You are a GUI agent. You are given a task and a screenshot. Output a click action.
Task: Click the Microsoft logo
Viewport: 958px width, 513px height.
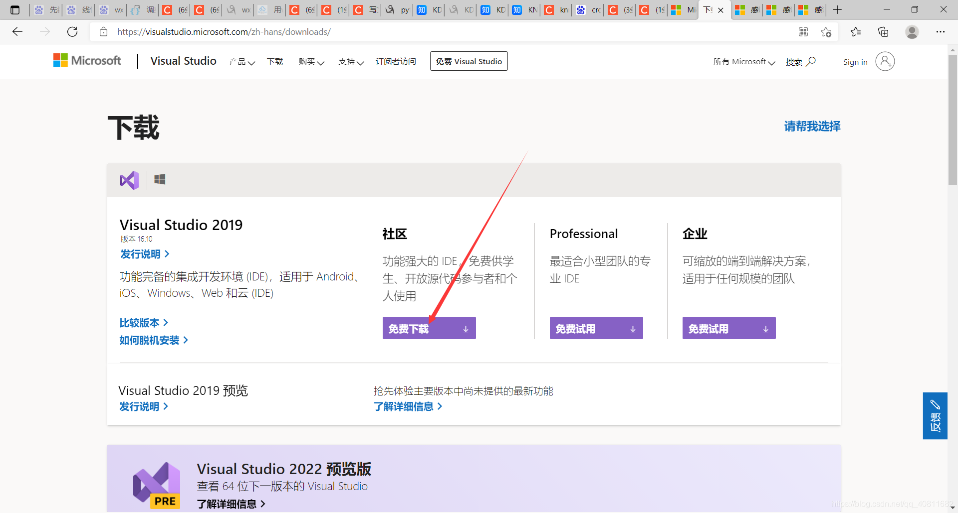tap(87, 61)
